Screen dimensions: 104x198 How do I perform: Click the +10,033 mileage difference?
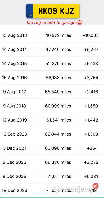91,35
